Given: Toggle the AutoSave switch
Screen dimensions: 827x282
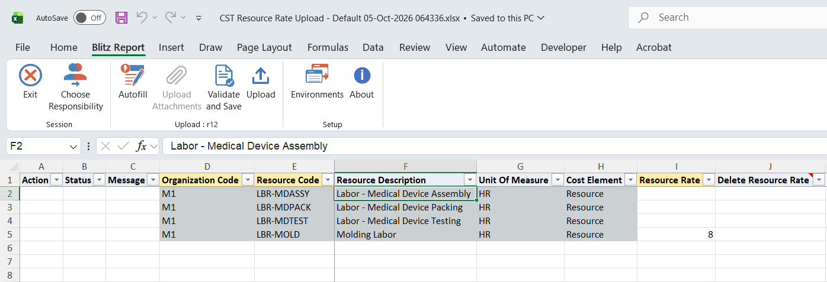Looking at the screenshot, I should pos(89,18).
